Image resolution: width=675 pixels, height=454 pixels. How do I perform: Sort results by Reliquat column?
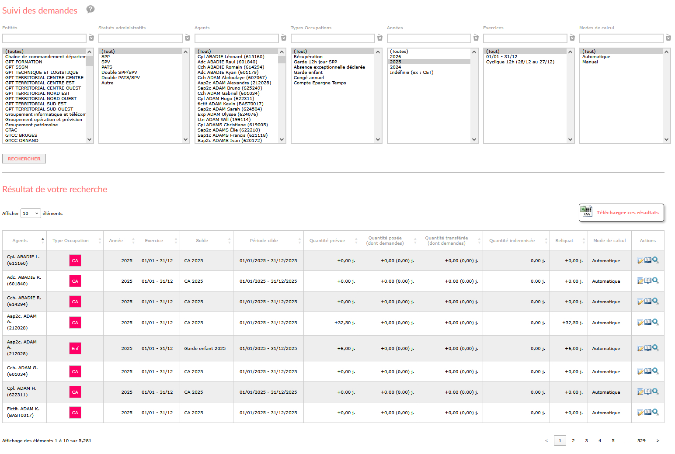pos(569,240)
